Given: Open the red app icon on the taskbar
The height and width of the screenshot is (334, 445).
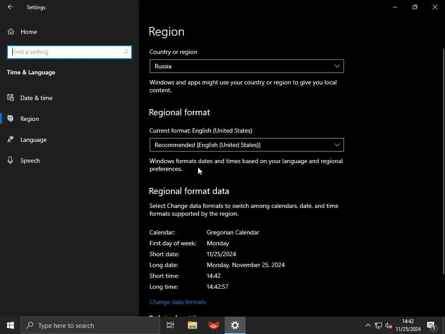Looking at the screenshot, I should [x=214, y=325].
